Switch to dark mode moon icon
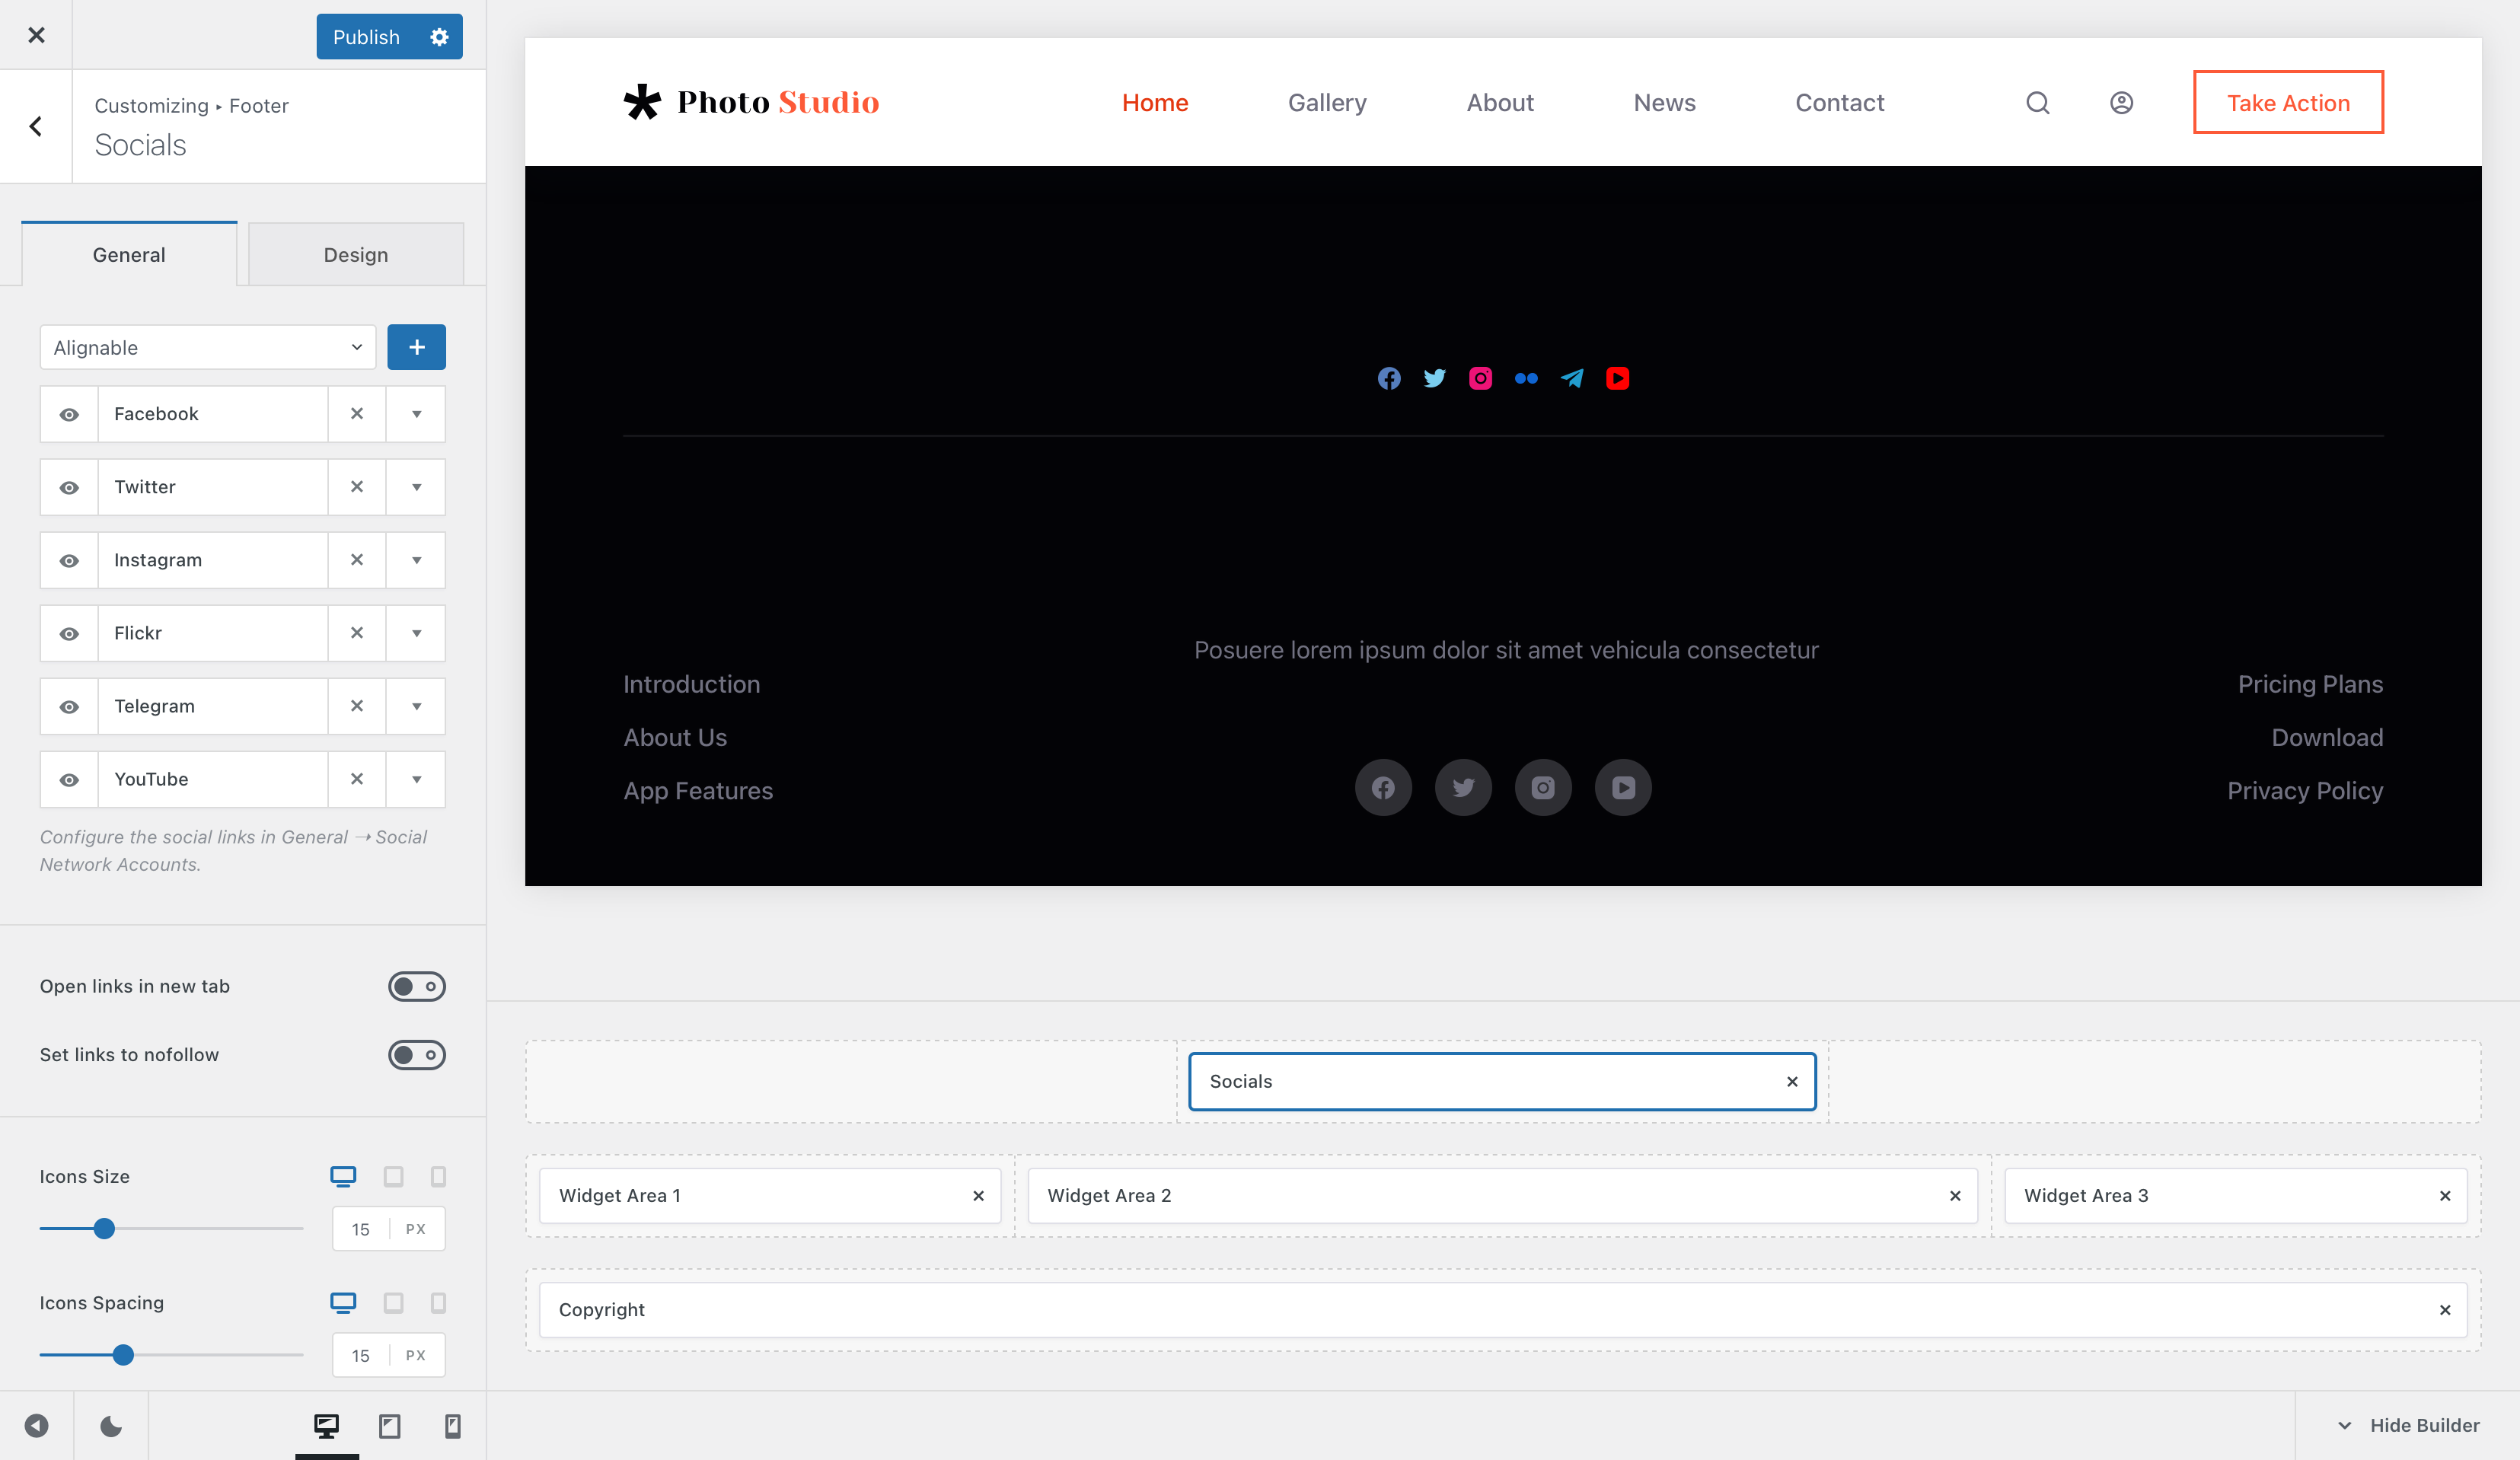 pyautogui.click(x=111, y=1425)
